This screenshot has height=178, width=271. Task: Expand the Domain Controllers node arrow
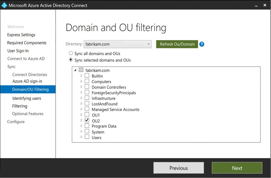pyautogui.click(x=81, y=87)
